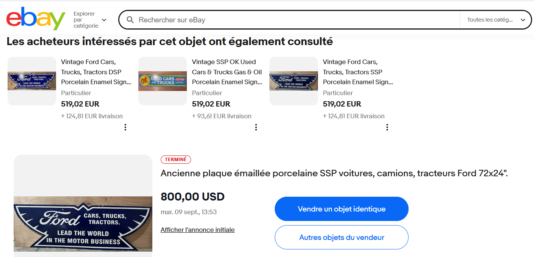Click the large Ford sign product image
534x257 pixels.
pos(83,224)
